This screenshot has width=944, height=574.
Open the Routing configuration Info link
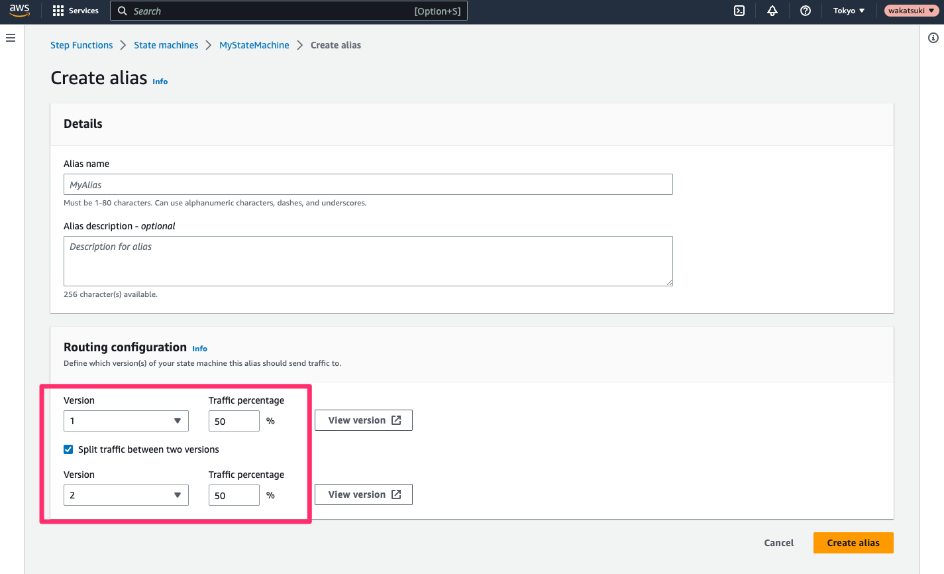tap(199, 348)
